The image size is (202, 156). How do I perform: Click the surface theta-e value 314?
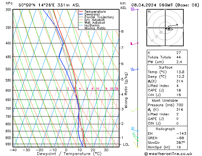[180, 81]
